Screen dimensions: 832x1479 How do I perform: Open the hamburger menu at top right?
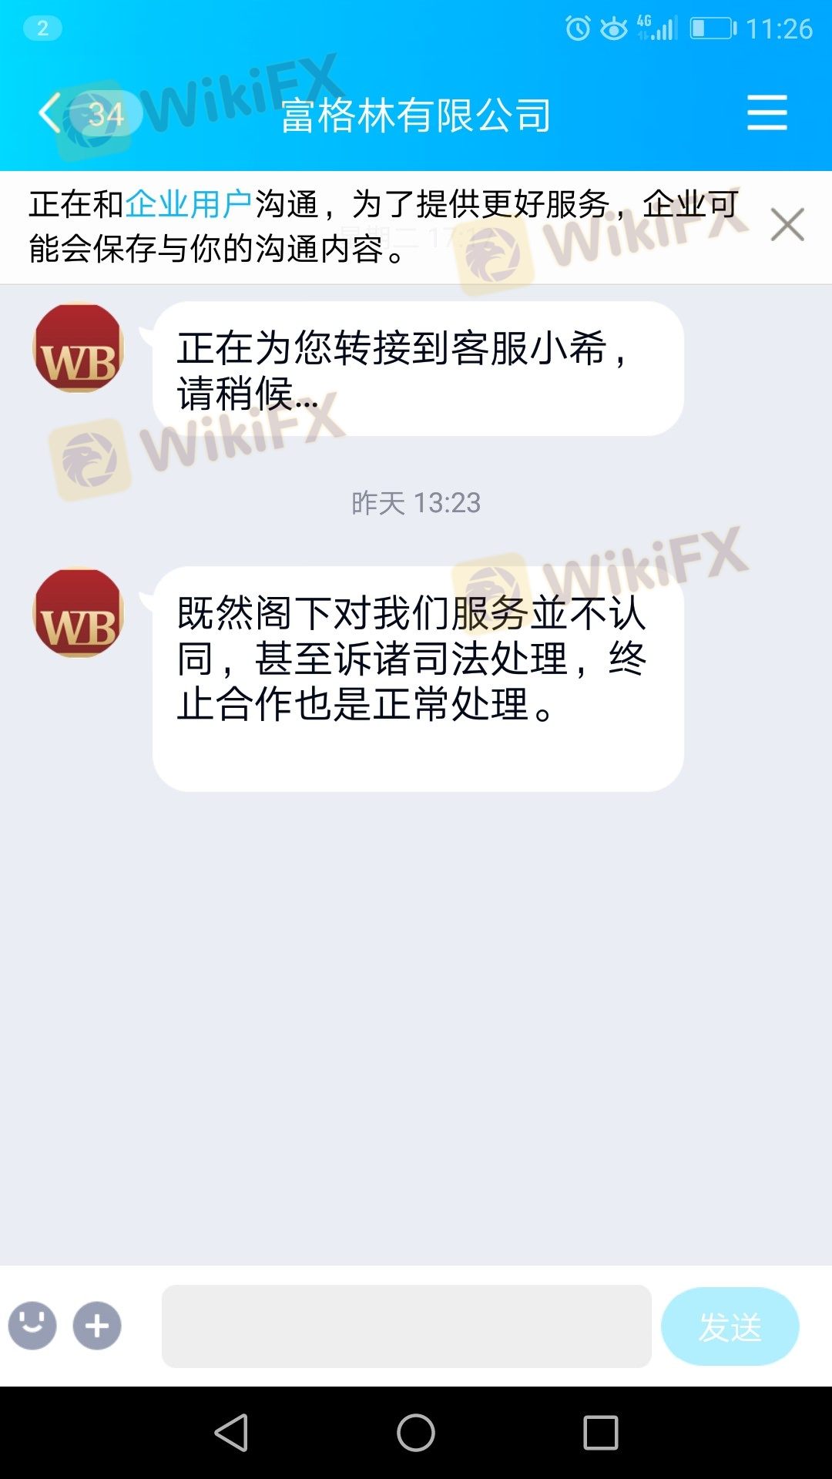[767, 112]
